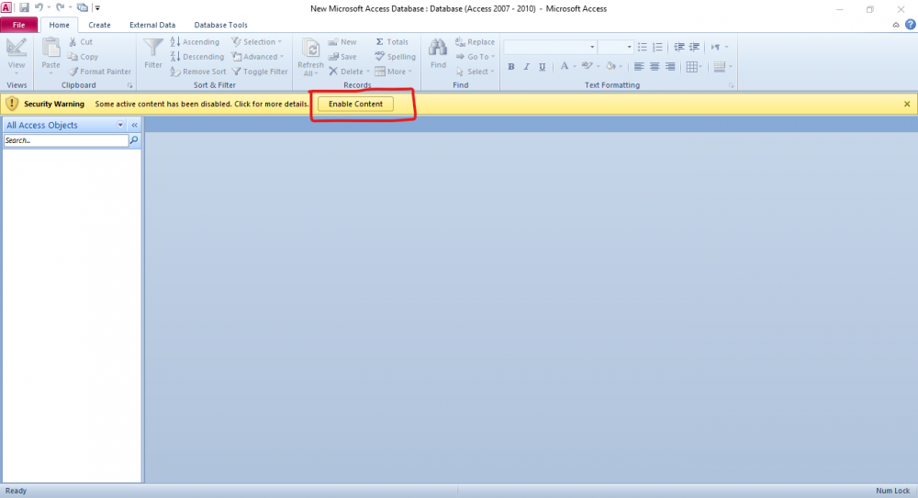Open the Advanced filter options dropdown
The width and height of the screenshot is (918, 498).
pyautogui.click(x=258, y=57)
